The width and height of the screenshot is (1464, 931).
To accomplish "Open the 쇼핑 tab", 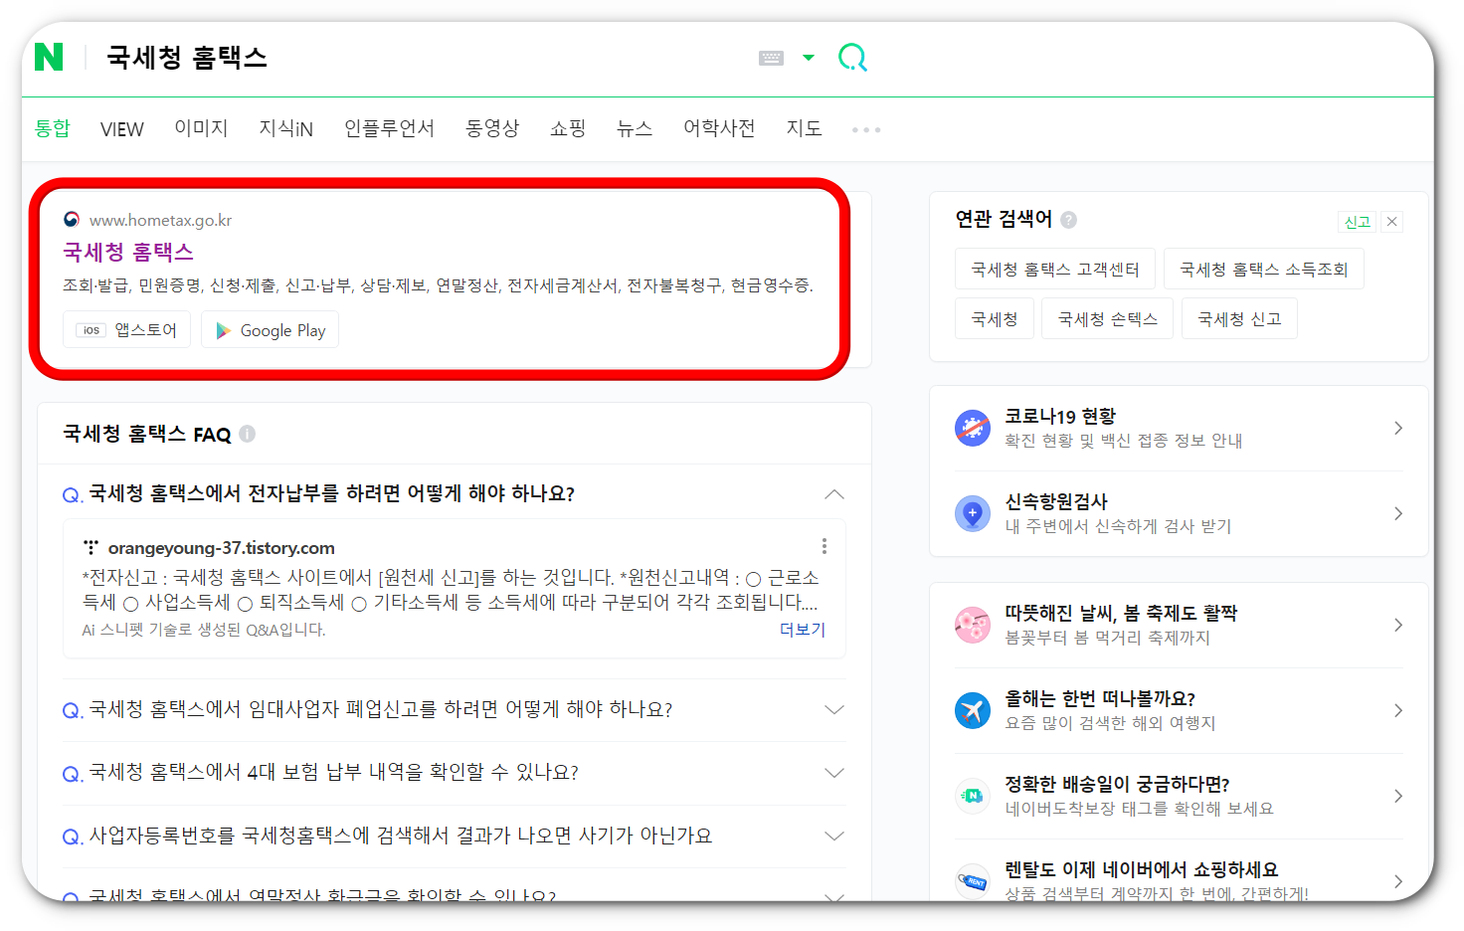I will coord(567,128).
